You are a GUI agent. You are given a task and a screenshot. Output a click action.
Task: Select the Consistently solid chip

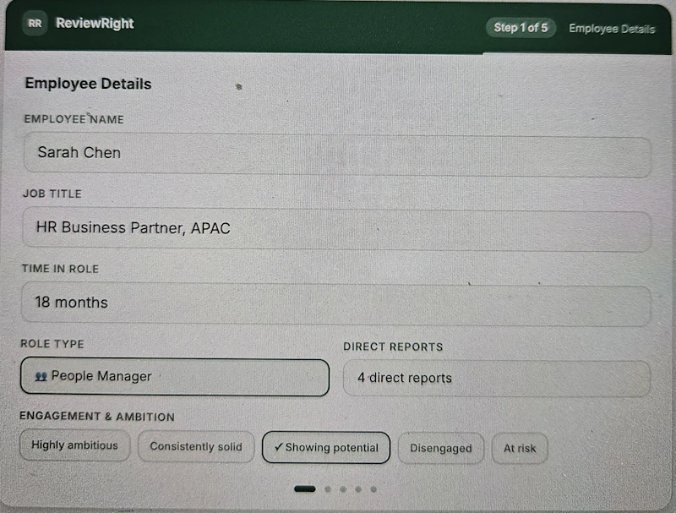point(196,446)
